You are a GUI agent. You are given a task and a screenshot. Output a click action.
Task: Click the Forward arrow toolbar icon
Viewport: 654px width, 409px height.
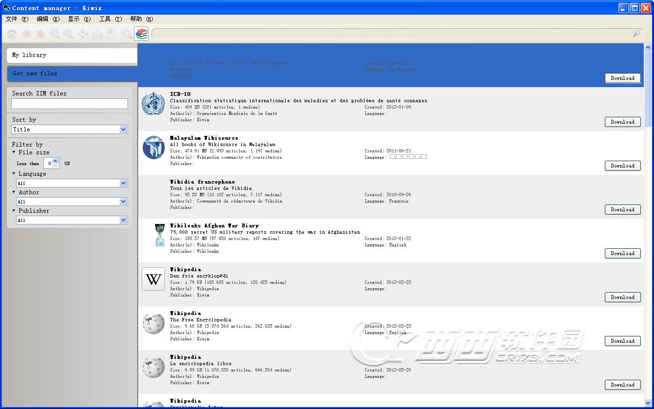click(x=40, y=34)
